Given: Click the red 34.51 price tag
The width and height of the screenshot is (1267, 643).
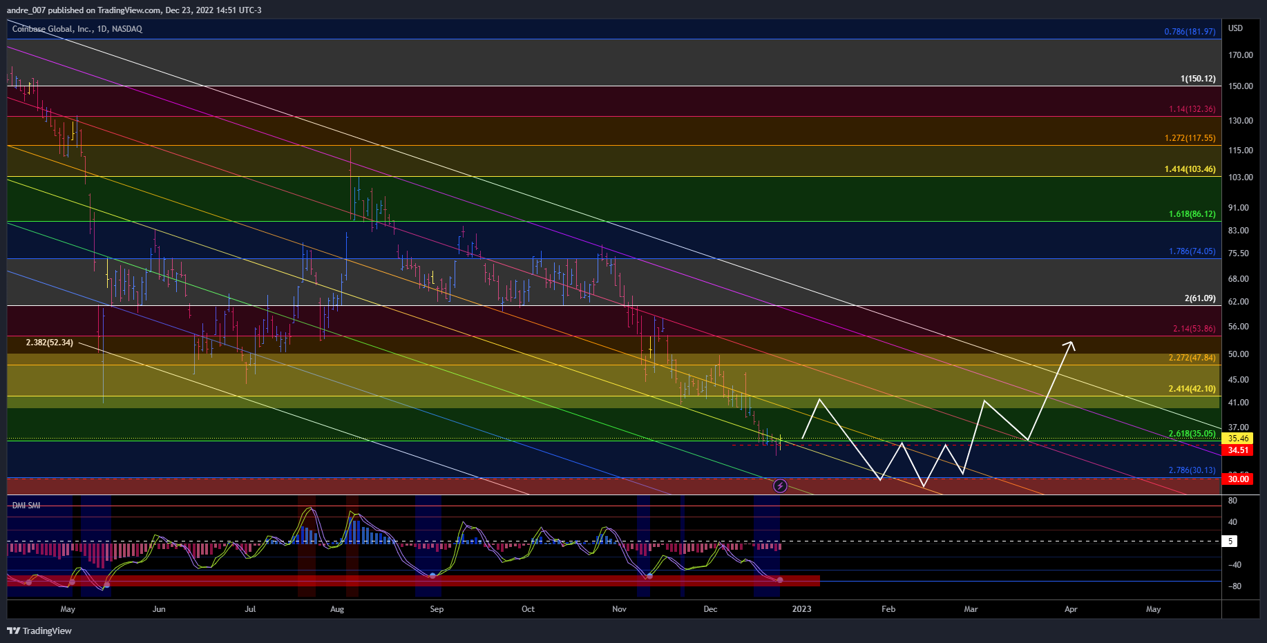Looking at the screenshot, I should tap(1238, 450).
